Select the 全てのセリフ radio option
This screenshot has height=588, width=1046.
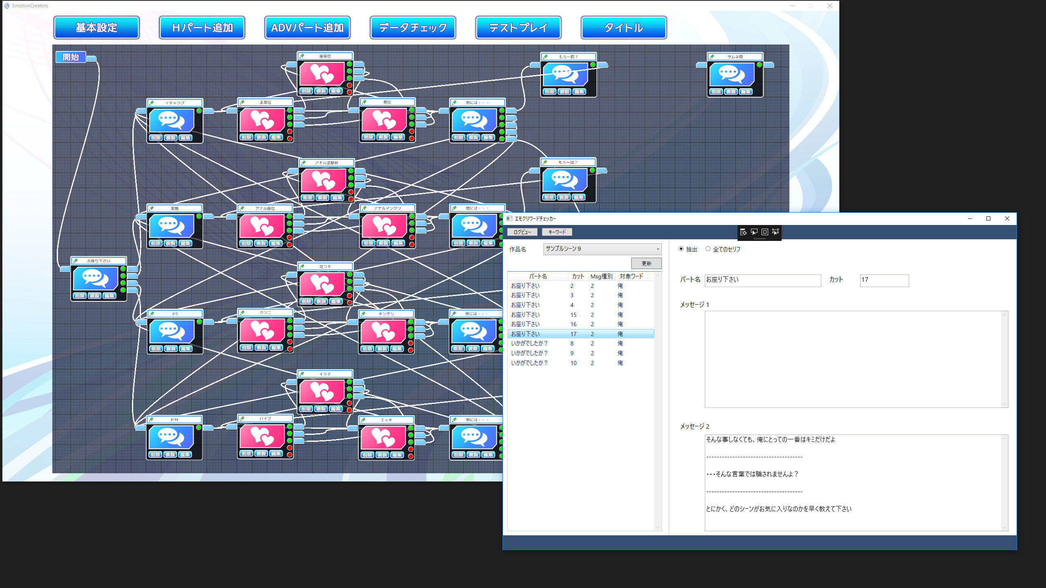click(x=708, y=249)
